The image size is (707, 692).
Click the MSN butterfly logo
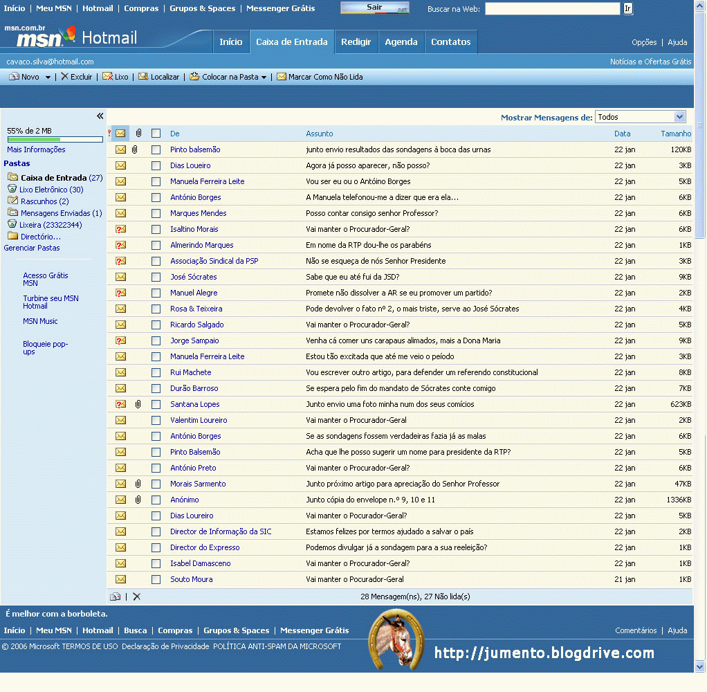point(69,35)
